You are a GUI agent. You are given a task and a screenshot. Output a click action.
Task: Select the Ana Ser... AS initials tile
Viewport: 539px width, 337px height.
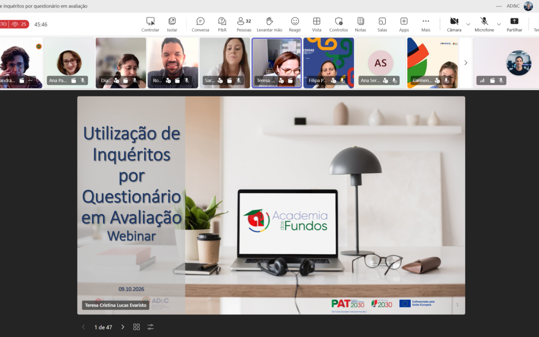click(x=380, y=63)
